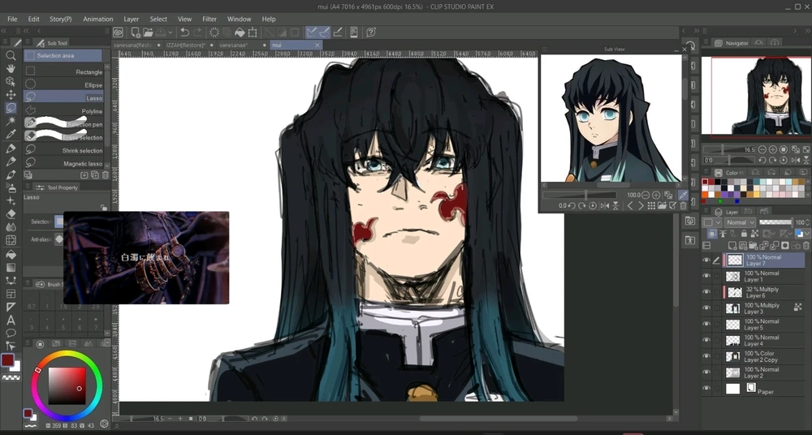Hide Layer 2 Copy using its eye icon

point(706,356)
